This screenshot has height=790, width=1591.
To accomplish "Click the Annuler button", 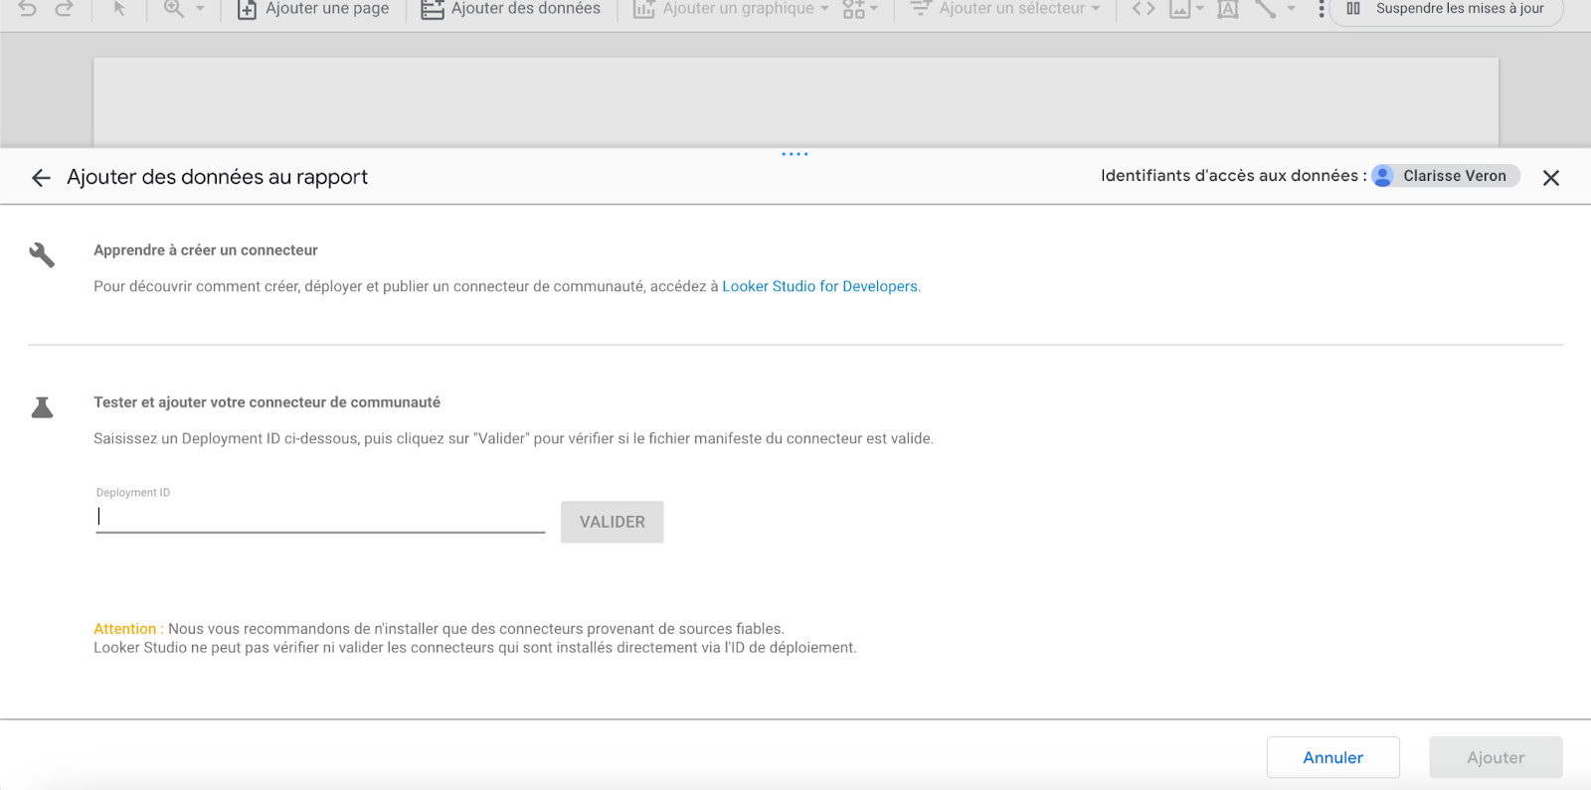I will point(1332,757).
